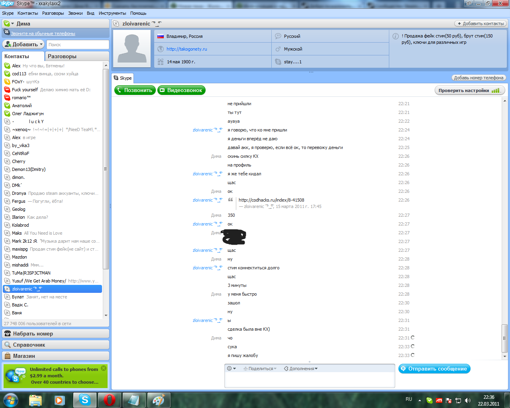Click the Отправить сообщение send button

coord(434,369)
